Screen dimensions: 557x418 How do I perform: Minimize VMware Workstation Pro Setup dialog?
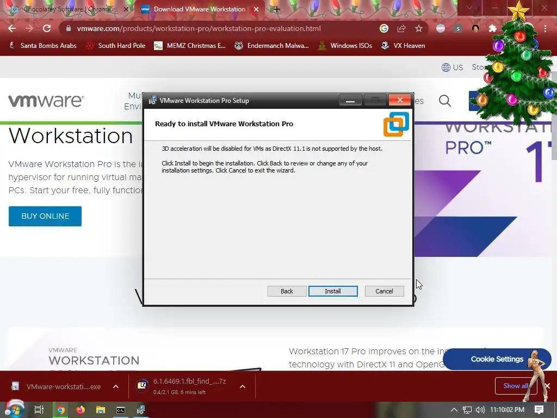(350, 101)
